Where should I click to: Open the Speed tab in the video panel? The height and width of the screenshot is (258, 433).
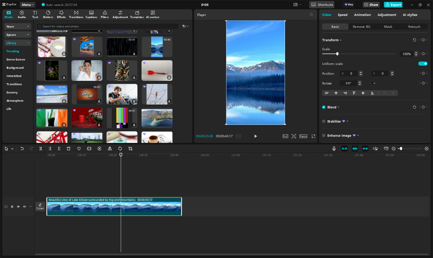pyautogui.click(x=342, y=15)
